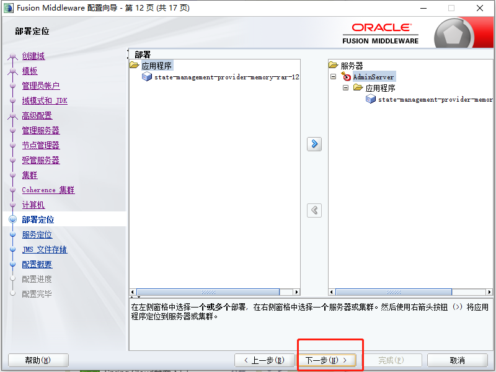
Task: Click the right arrow deploy button
Action: [x=314, y=144]
